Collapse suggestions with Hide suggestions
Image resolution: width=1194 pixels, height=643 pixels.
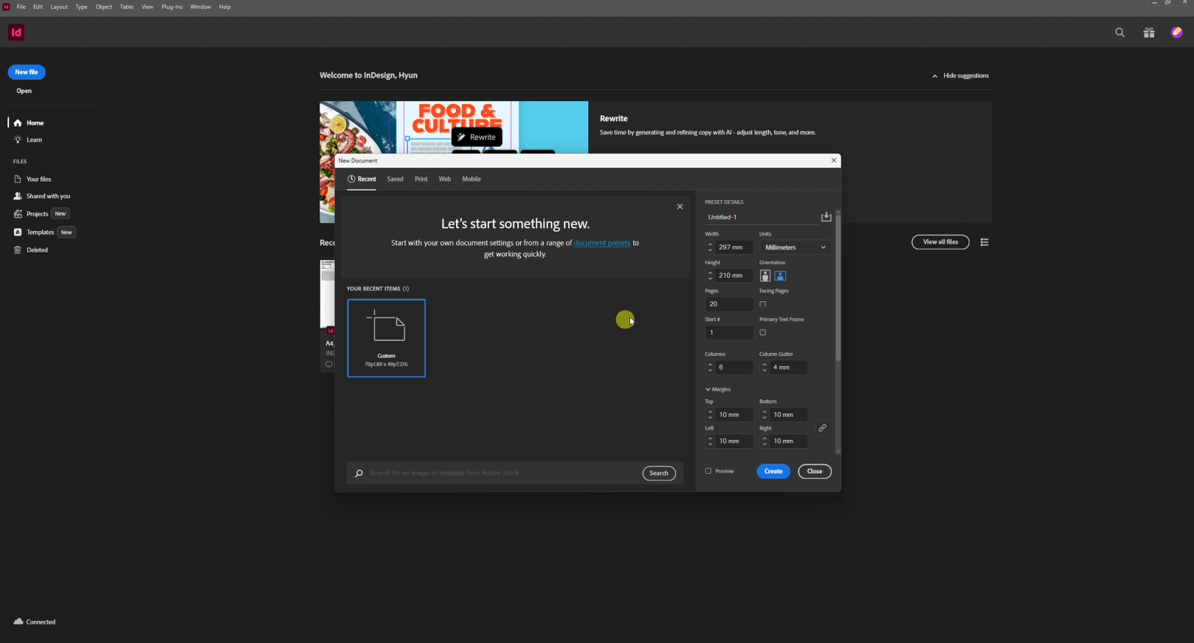point(960,76)
